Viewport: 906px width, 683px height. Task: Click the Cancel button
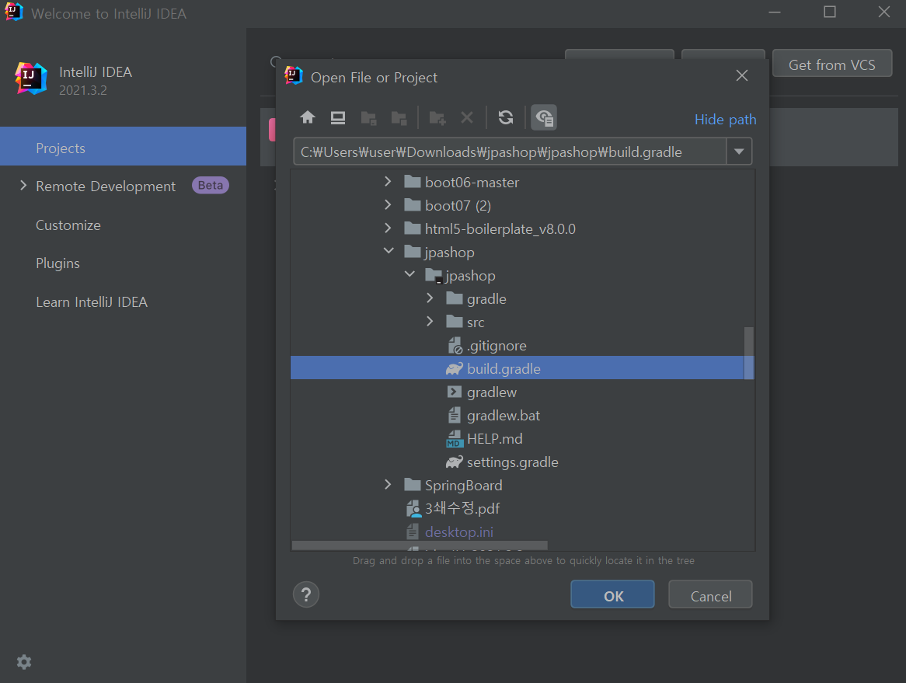point(711,594)
